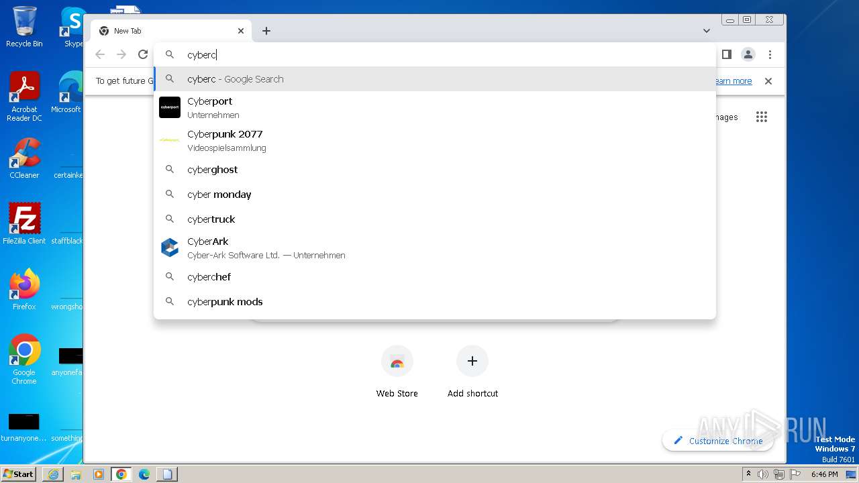Open Google Chrome desktop icon
This screenshot has width=859, height=483.
pos(24,359)
